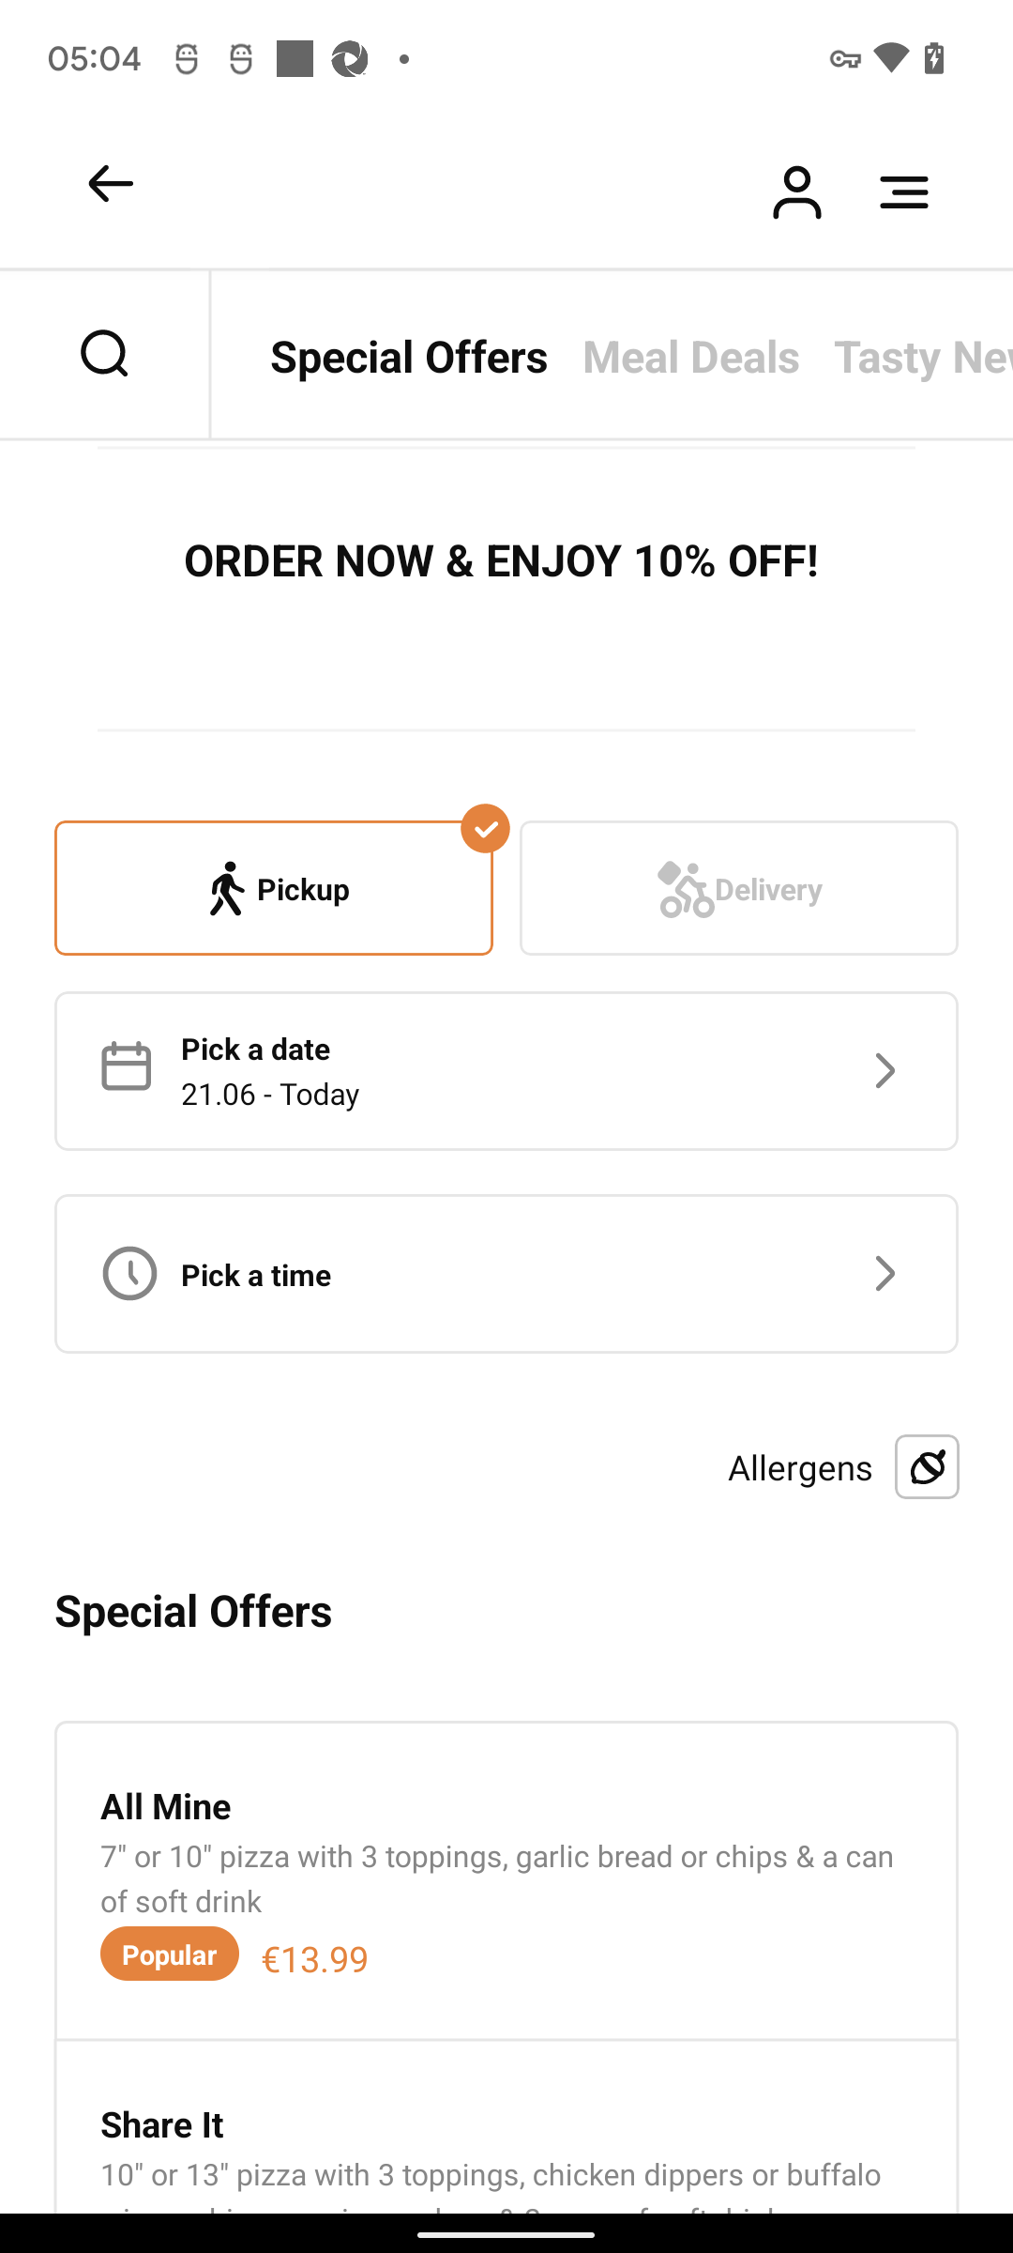Viewport: 1013px width, 2253px height.
Task: Tap the clock icon beside Pick a time
Action: [x=129, y=1274]
